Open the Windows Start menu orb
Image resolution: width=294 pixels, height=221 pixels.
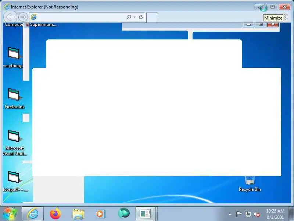(10, 214)
